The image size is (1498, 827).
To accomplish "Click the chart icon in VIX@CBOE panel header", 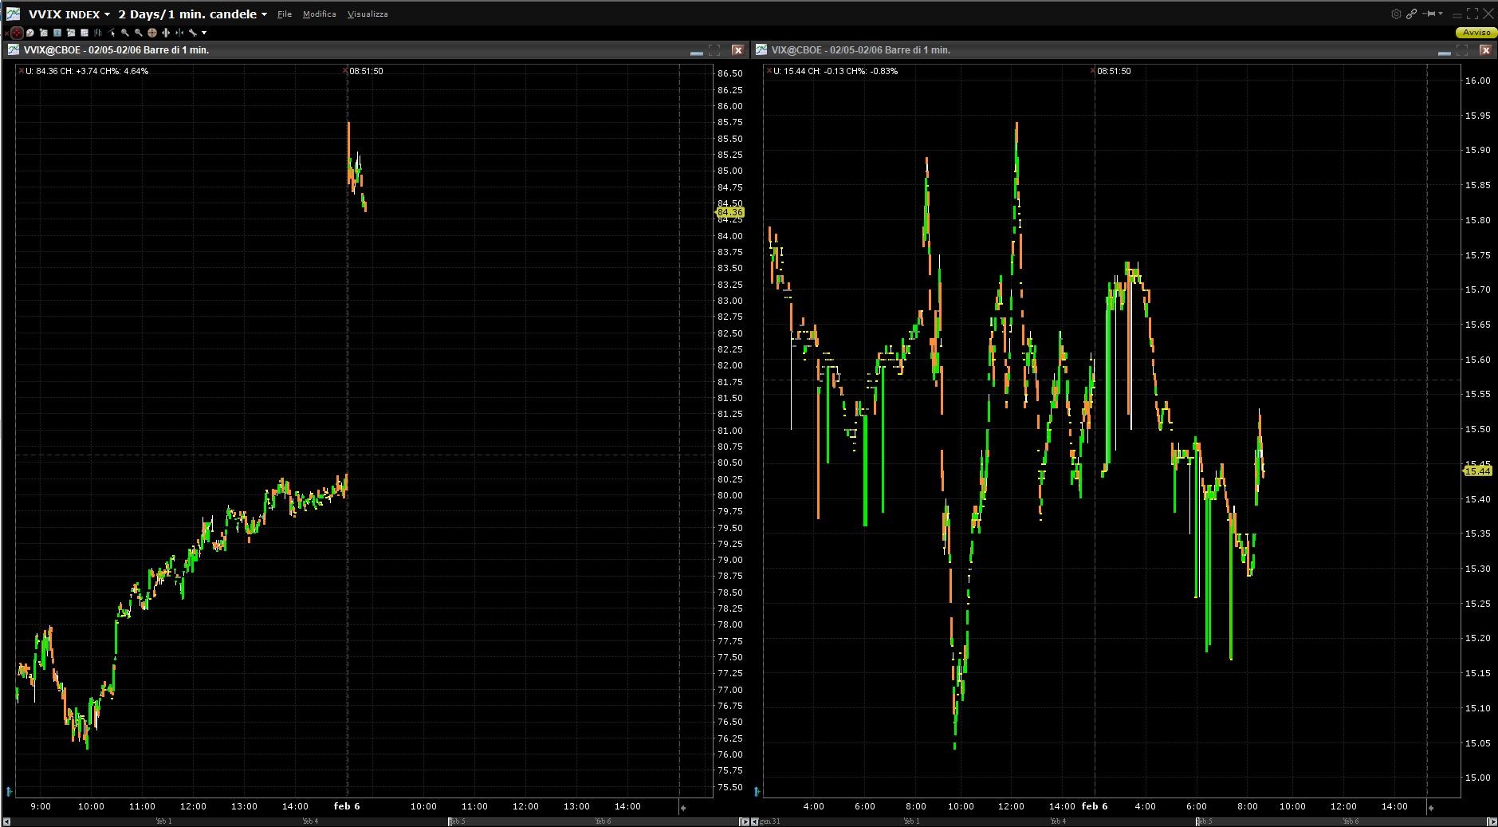I will pos(761,49).
